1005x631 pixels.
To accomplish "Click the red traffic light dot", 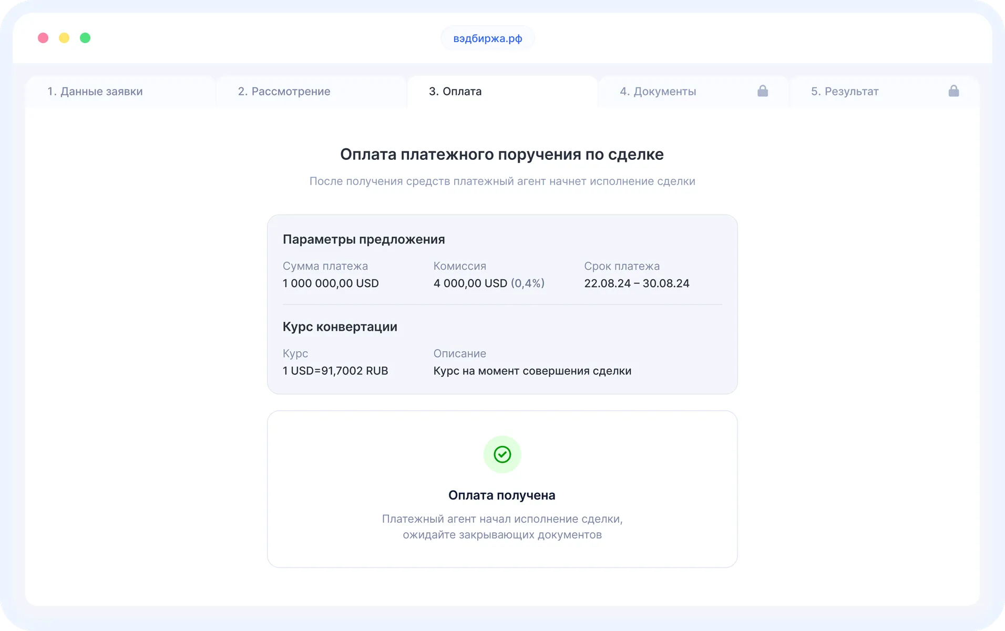I will point(43,38).
